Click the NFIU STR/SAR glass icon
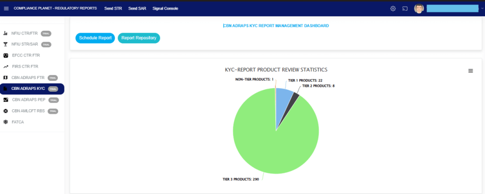 click(6, 44)
